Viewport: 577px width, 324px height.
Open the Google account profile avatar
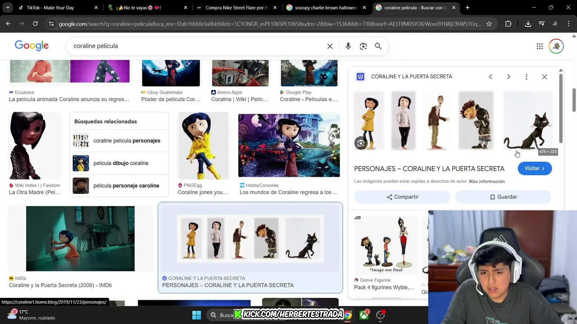[x=556, y=46]
